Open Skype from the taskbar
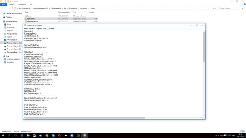This screenshot has width=246, height=138. click(53, 135)
